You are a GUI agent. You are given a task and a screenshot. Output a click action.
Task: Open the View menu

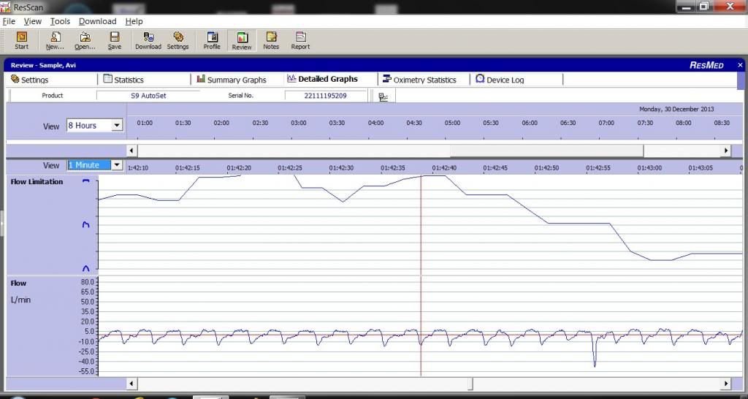click(32, 21)
